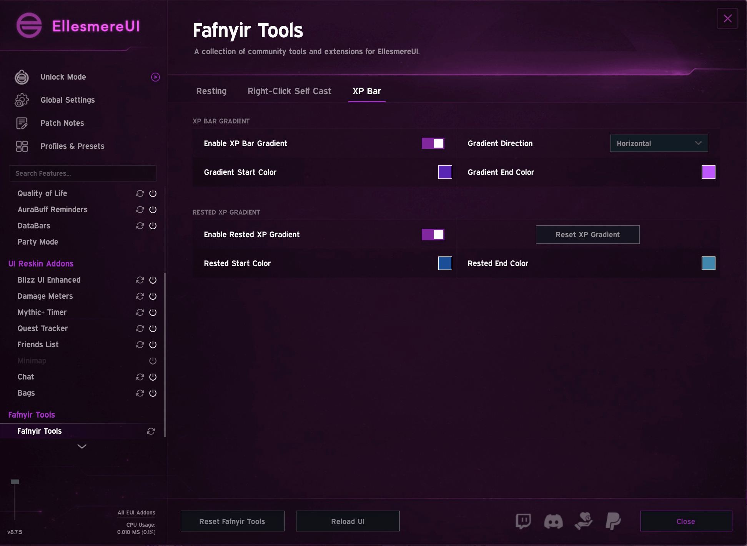Screen dimensions: 747x546
Task: Reset AuraBuff Reminders with refresh icon
Action: click(140, 210)
